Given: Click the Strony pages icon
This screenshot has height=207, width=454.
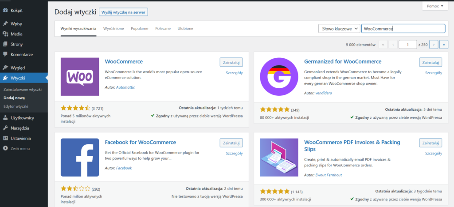Looking at the screenshot, I should tap(5, 45).
